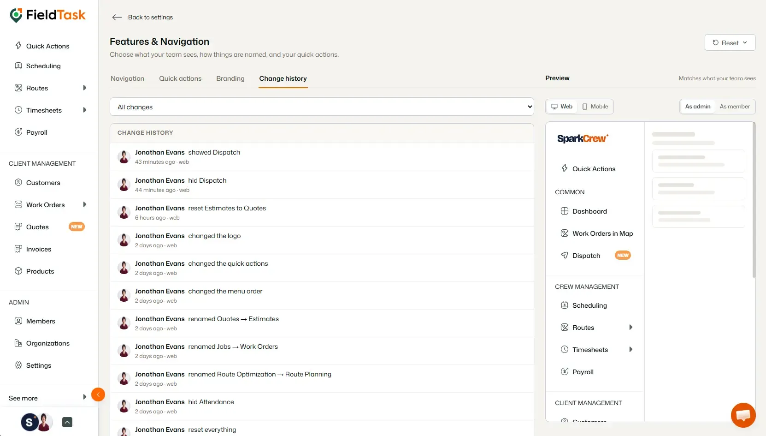Click the FieldTask logo

[x=47, y=15]
